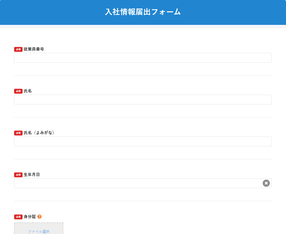Click the 生年月日 label text
Image resolution: width=286 pixels, height=234 pixels.
click(x=32, y=175)
